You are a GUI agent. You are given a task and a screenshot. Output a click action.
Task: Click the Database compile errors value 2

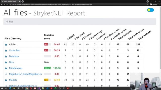[x=109, y=56]
